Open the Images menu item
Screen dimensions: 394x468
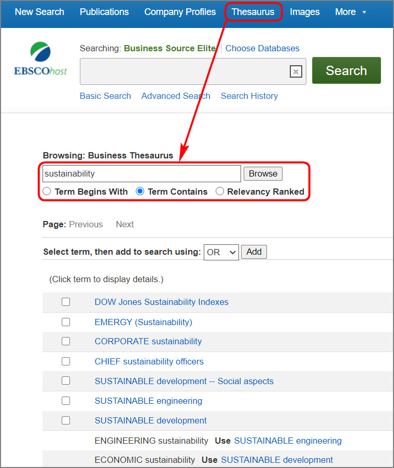(305, 12)
